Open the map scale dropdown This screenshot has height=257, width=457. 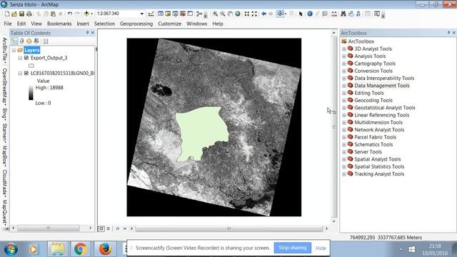(141, 14)
